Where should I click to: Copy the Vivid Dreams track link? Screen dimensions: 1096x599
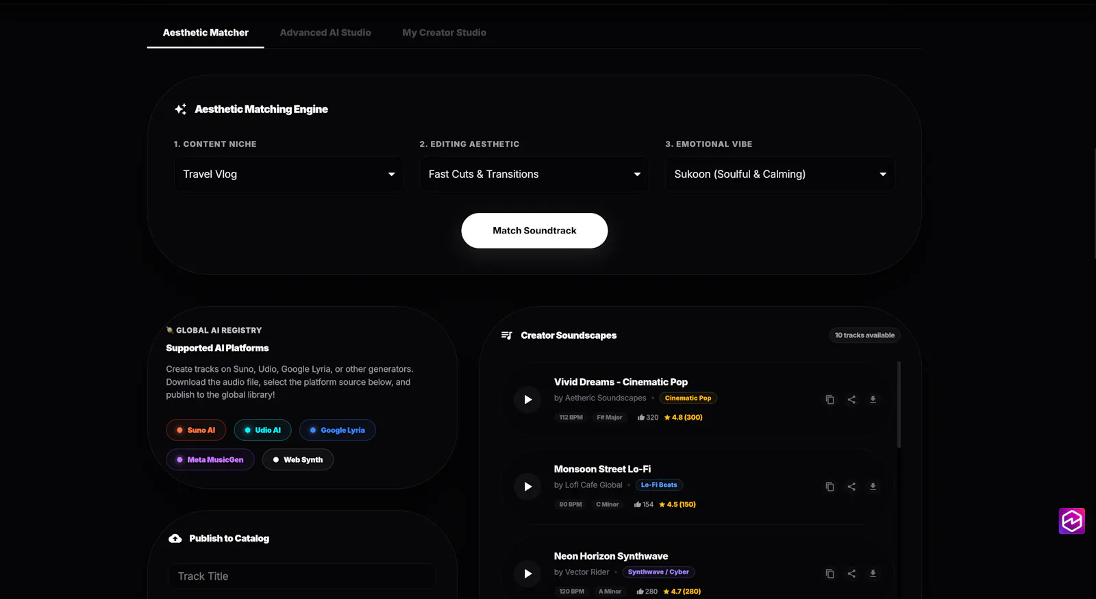(830, 399)
